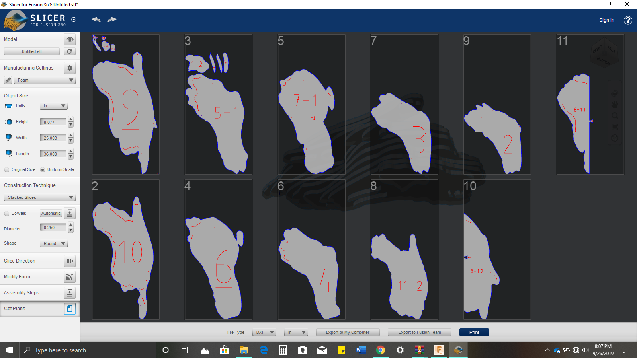Click the dowel placement icon

70,213
